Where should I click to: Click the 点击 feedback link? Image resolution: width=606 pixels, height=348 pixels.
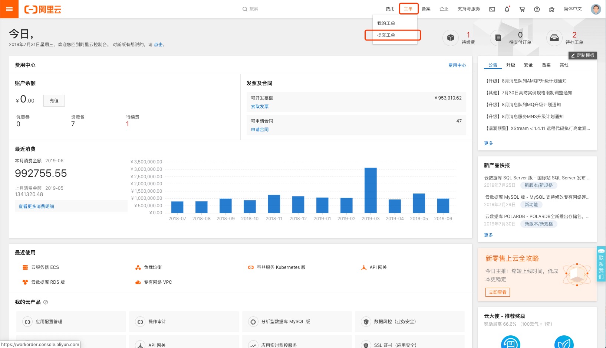click(x=158, y=45)
